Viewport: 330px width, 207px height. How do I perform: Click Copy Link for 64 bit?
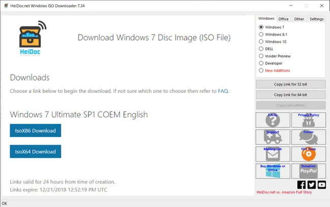[x=290, y=95]
